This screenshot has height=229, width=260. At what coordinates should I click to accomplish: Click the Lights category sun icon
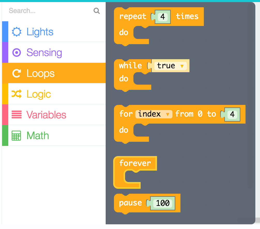[x=17, y=32]
